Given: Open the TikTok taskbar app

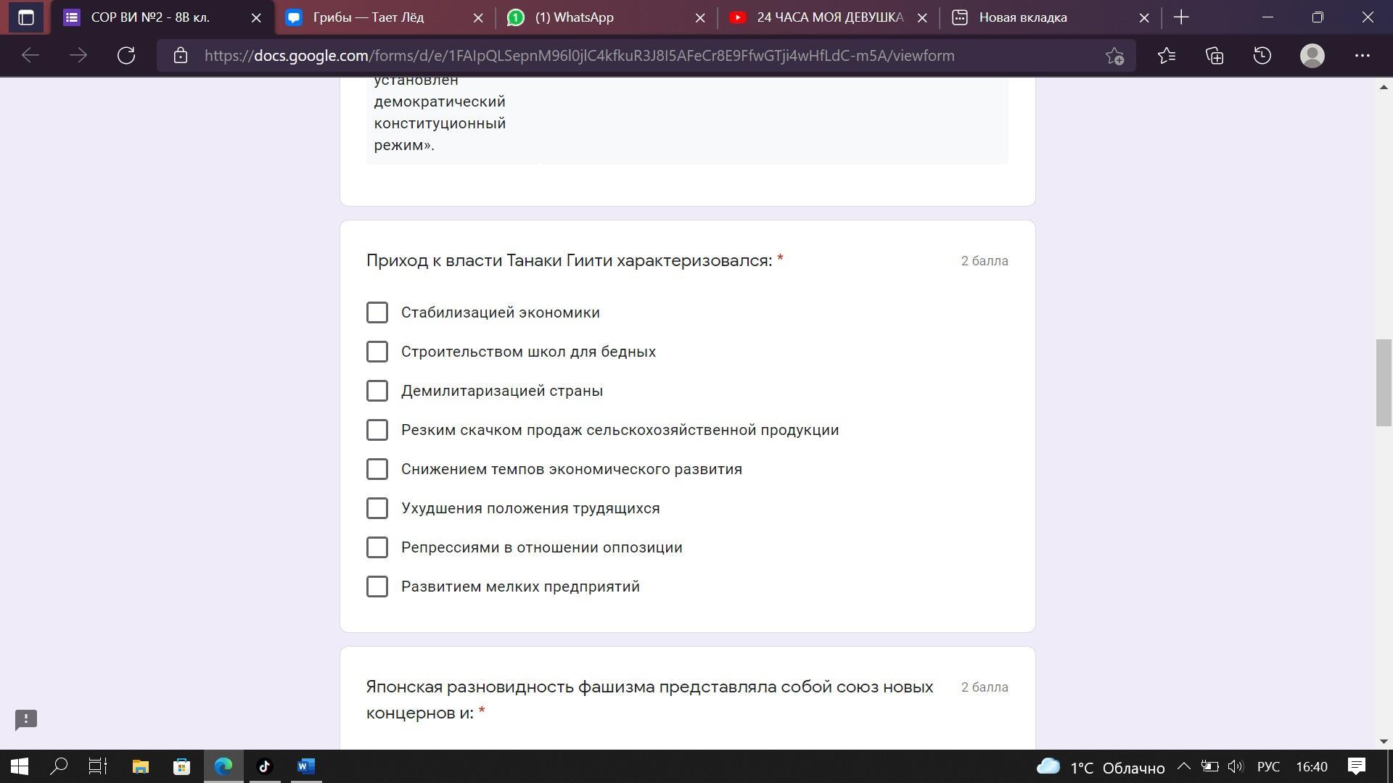Looking at the screenshot, I should tap(264, 766).
